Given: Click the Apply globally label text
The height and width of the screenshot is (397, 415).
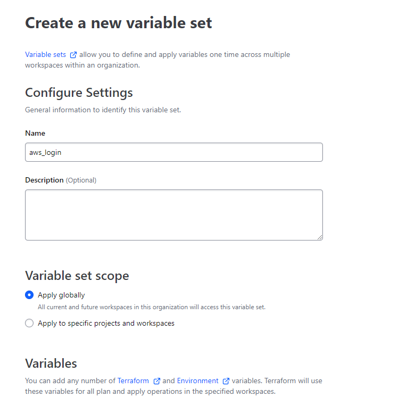Looking at the screenshot, I should tap(61, 295).
